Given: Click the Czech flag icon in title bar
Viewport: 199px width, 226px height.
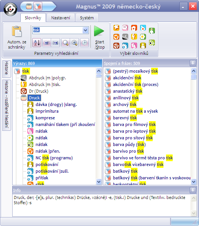Looking at the screenshot, I should pyautogui.click(x=38, y=6).
